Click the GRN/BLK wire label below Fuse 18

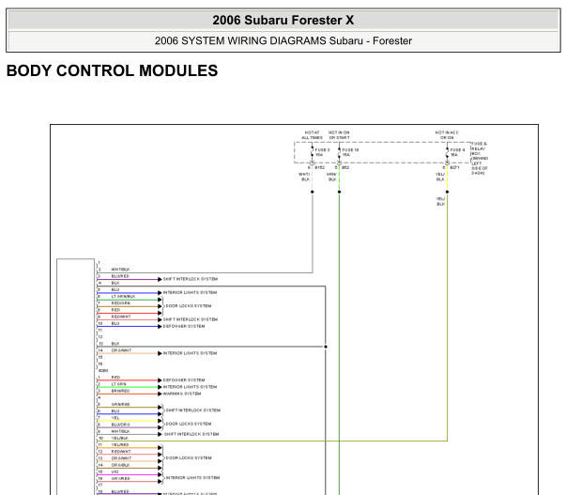tap(331, 177)
